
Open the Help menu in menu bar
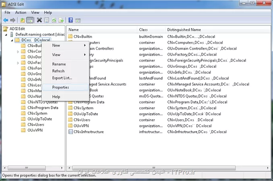pos(48,12)
